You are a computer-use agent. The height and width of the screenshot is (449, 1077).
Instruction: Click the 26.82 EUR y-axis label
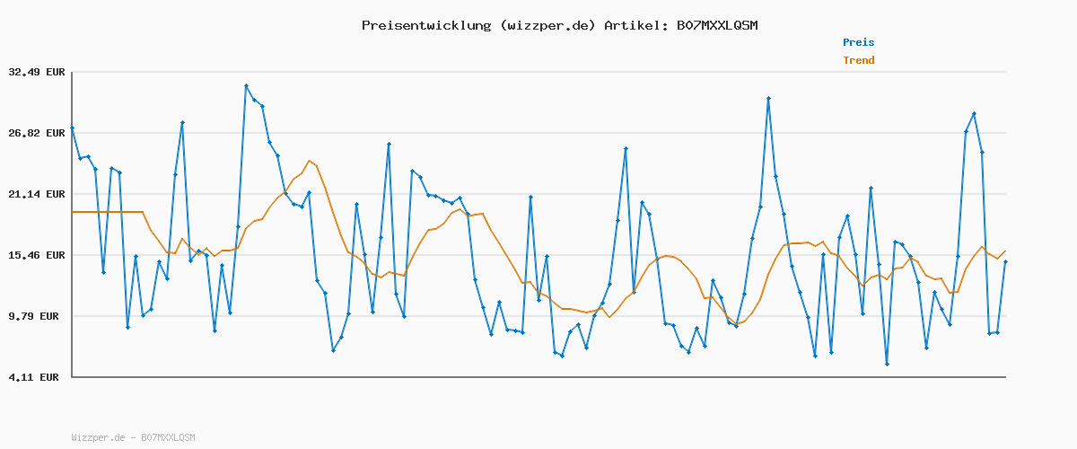(37, 133)
